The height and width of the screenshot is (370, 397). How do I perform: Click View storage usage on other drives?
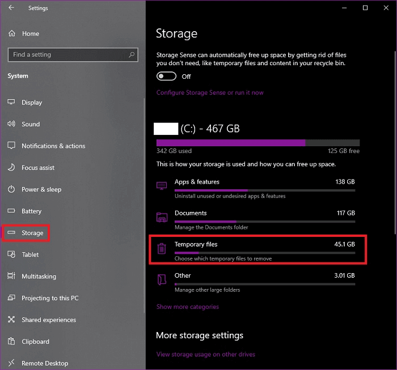(x=205, y=354)
